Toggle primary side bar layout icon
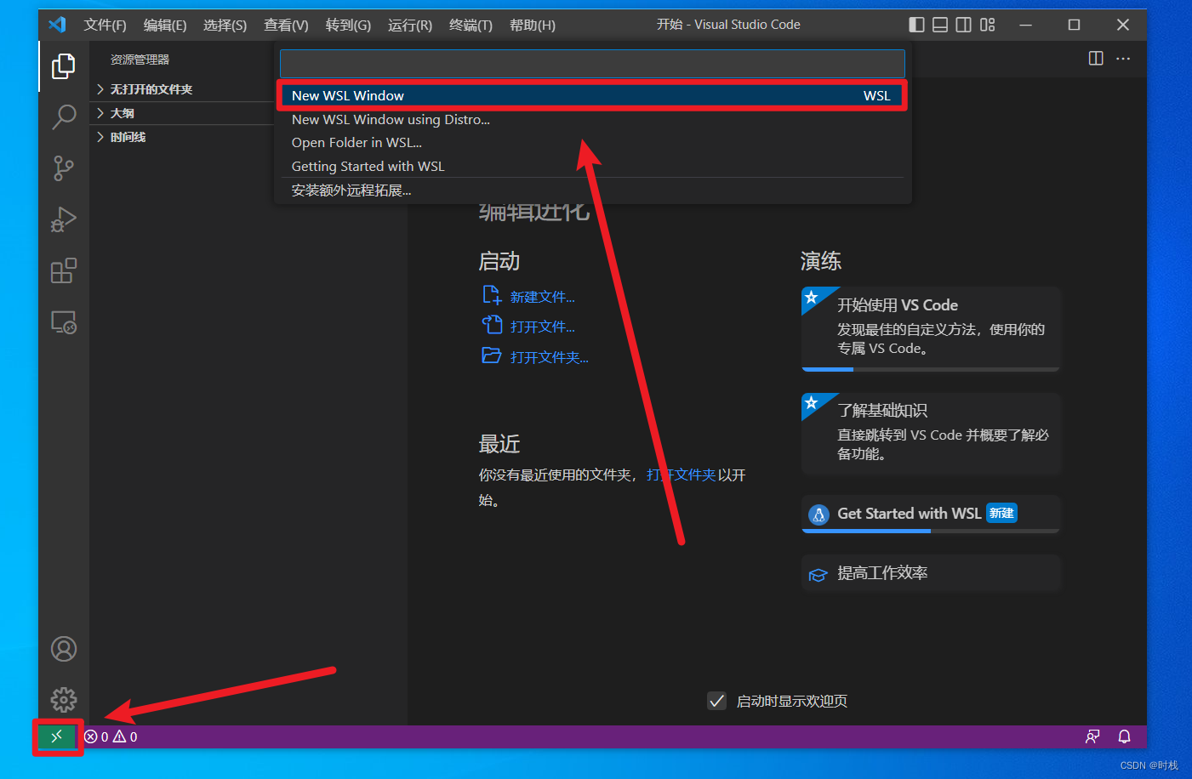Image resolution: width=1192 pixels, height=779 pixels. pyautogui.click(x=916, y=25)
